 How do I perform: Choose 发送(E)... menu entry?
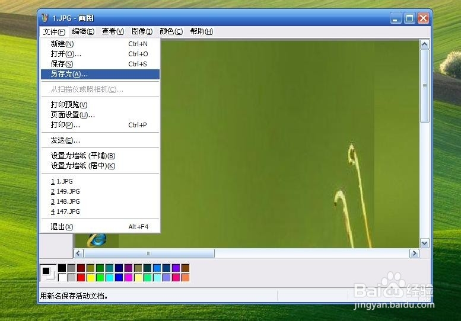(x=100, y=140)
